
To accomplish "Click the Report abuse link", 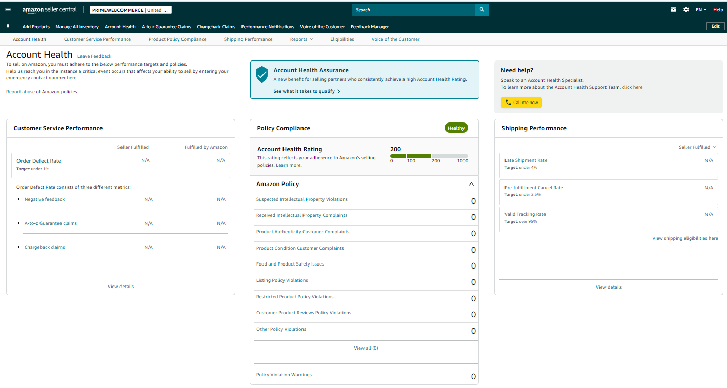I will pos(21,92).
